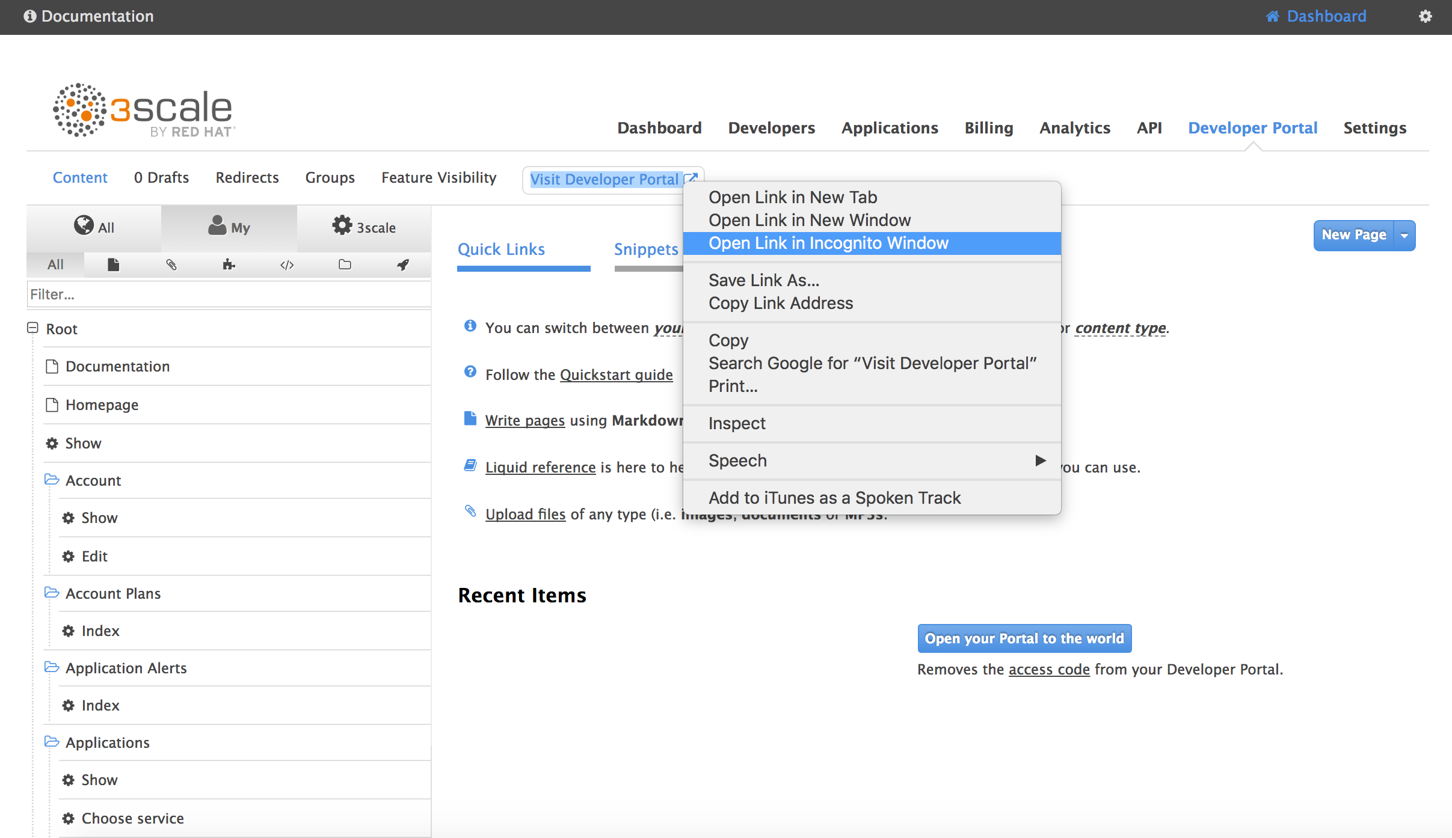1452x838 pixels.
Task: Toggle the 3scale built-in templates filter
Action: click(x=364, y=227)
